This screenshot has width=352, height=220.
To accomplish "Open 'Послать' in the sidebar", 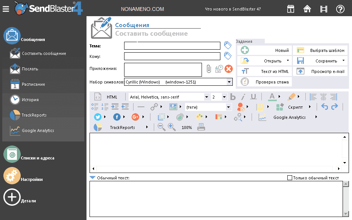I will pyautogui.click(x=30, y=69).
